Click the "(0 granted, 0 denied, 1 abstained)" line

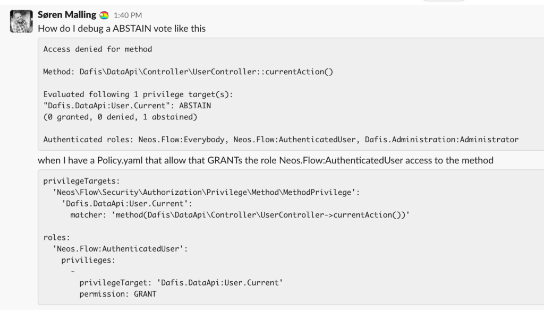(x=120, y=117)
